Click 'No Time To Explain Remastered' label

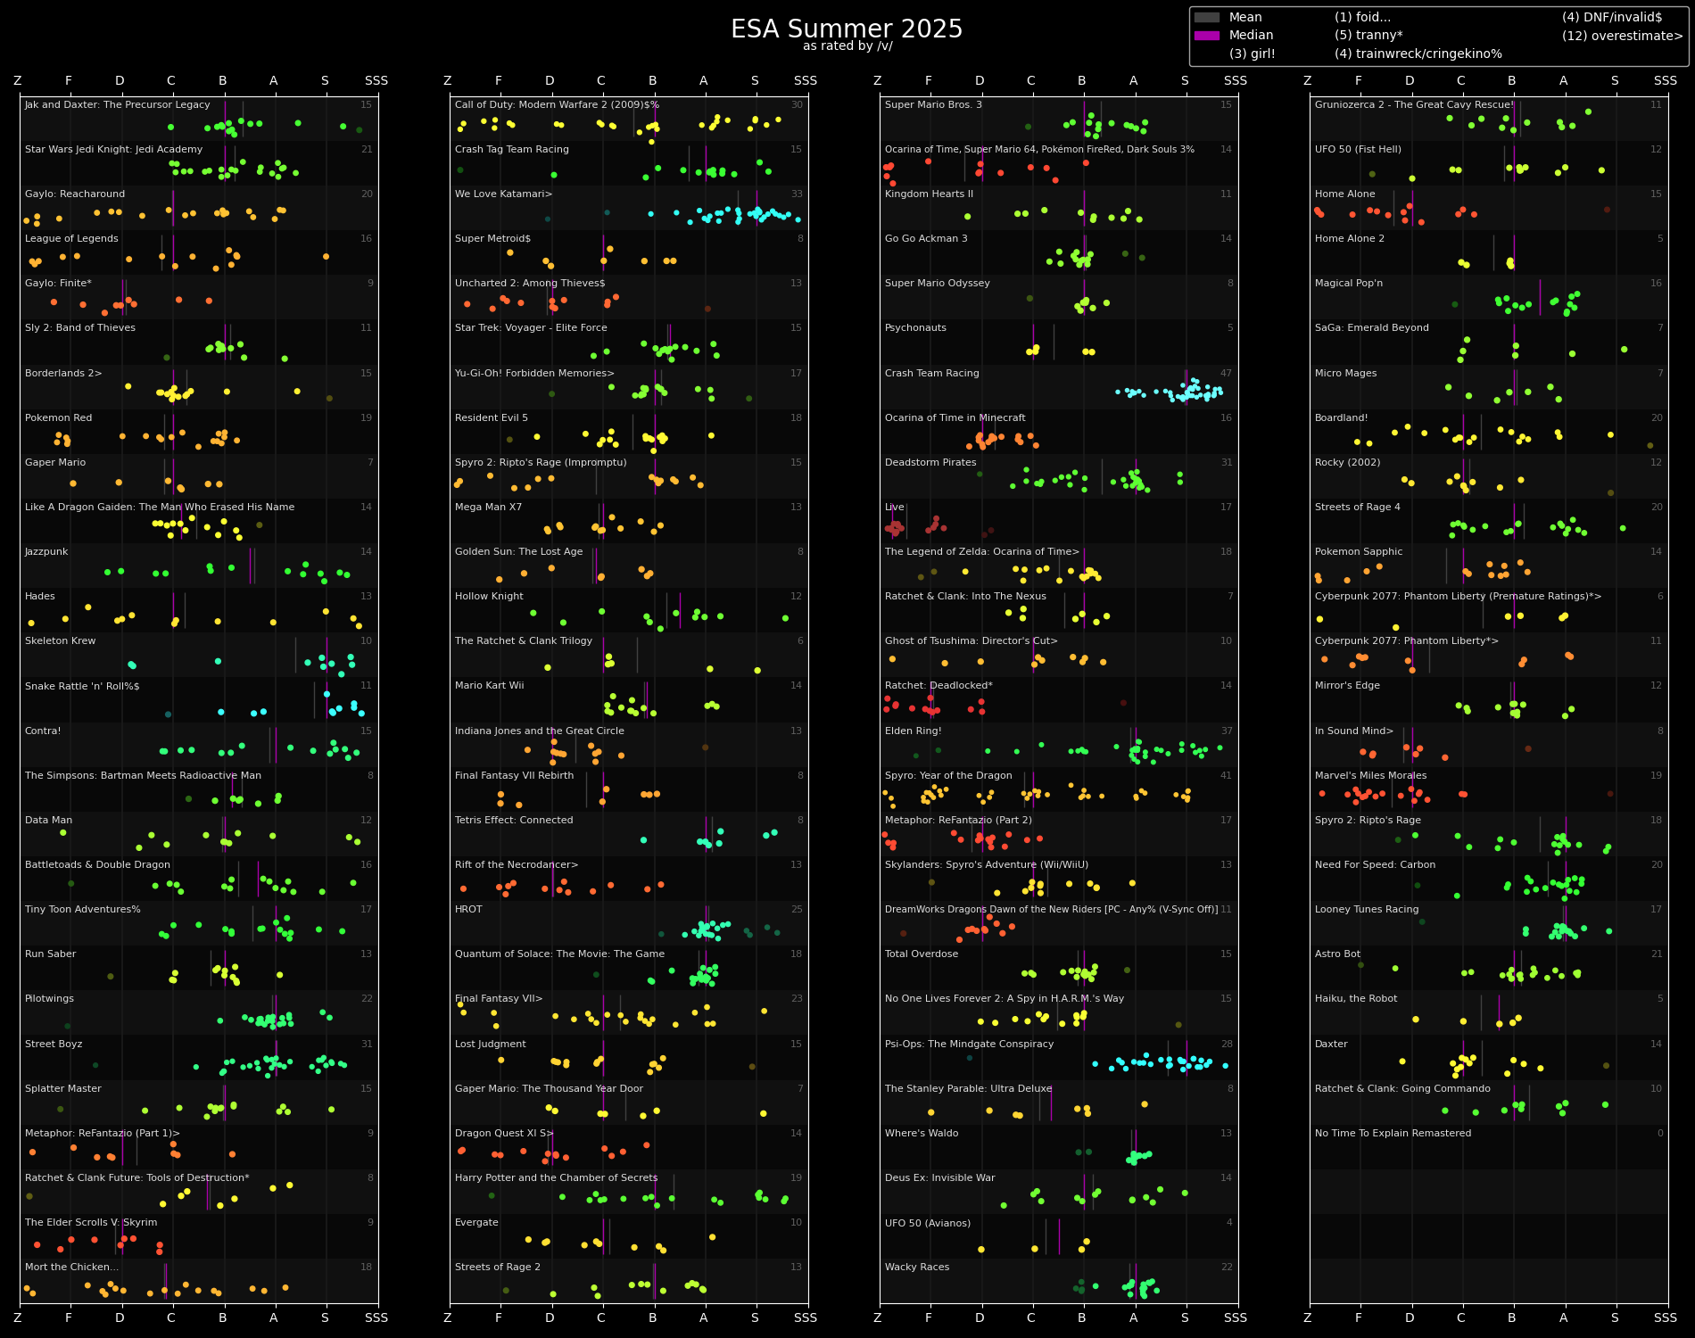[x=1393, y=1134]
